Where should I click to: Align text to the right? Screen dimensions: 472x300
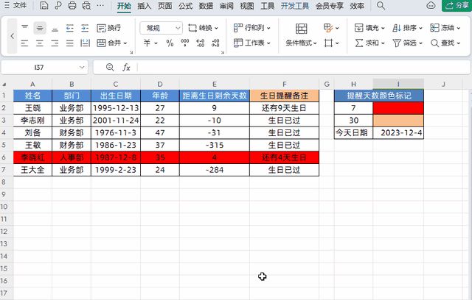pyautogui.click(x=55, y=43)
